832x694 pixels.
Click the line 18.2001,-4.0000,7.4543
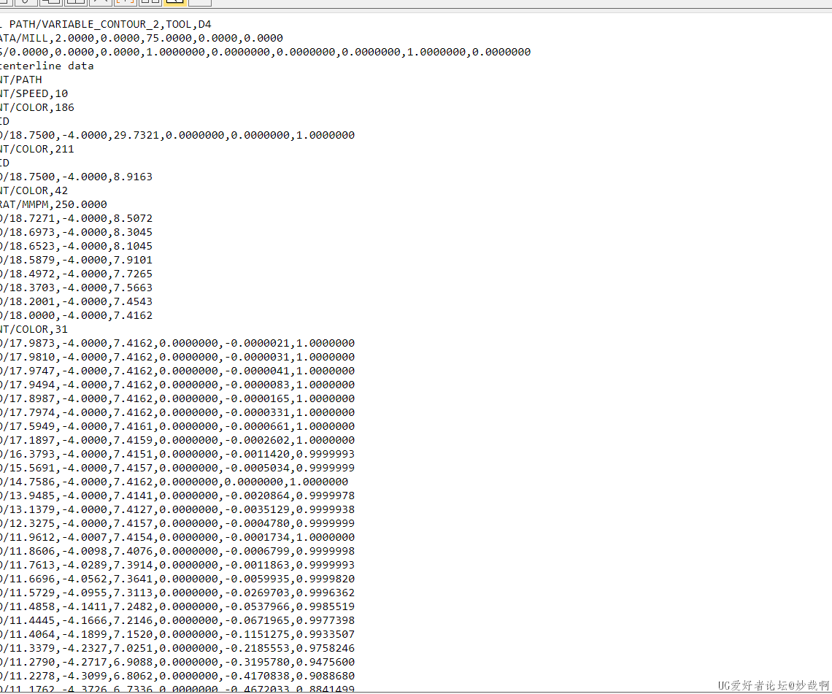tap(77, 301)
